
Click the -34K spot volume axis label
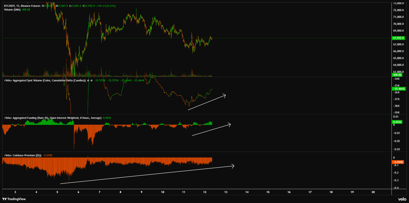tap(396, 79)
